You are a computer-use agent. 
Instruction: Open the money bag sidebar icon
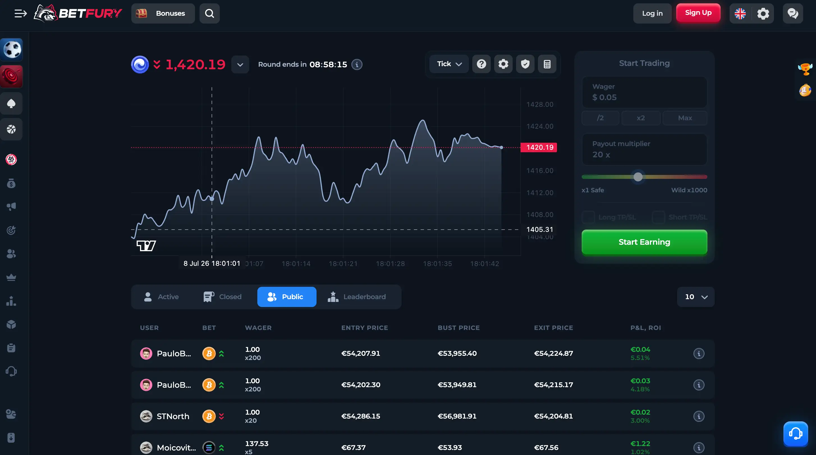tap(12, 183)
